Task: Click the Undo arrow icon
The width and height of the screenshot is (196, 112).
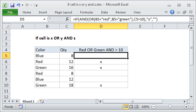Action: 18,5
